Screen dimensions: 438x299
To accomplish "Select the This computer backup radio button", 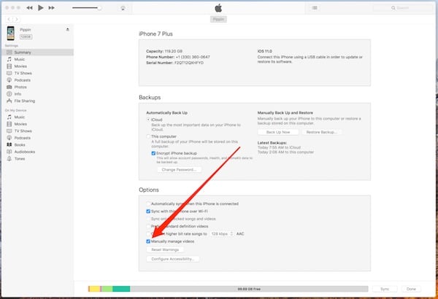I will click(148, 136).
